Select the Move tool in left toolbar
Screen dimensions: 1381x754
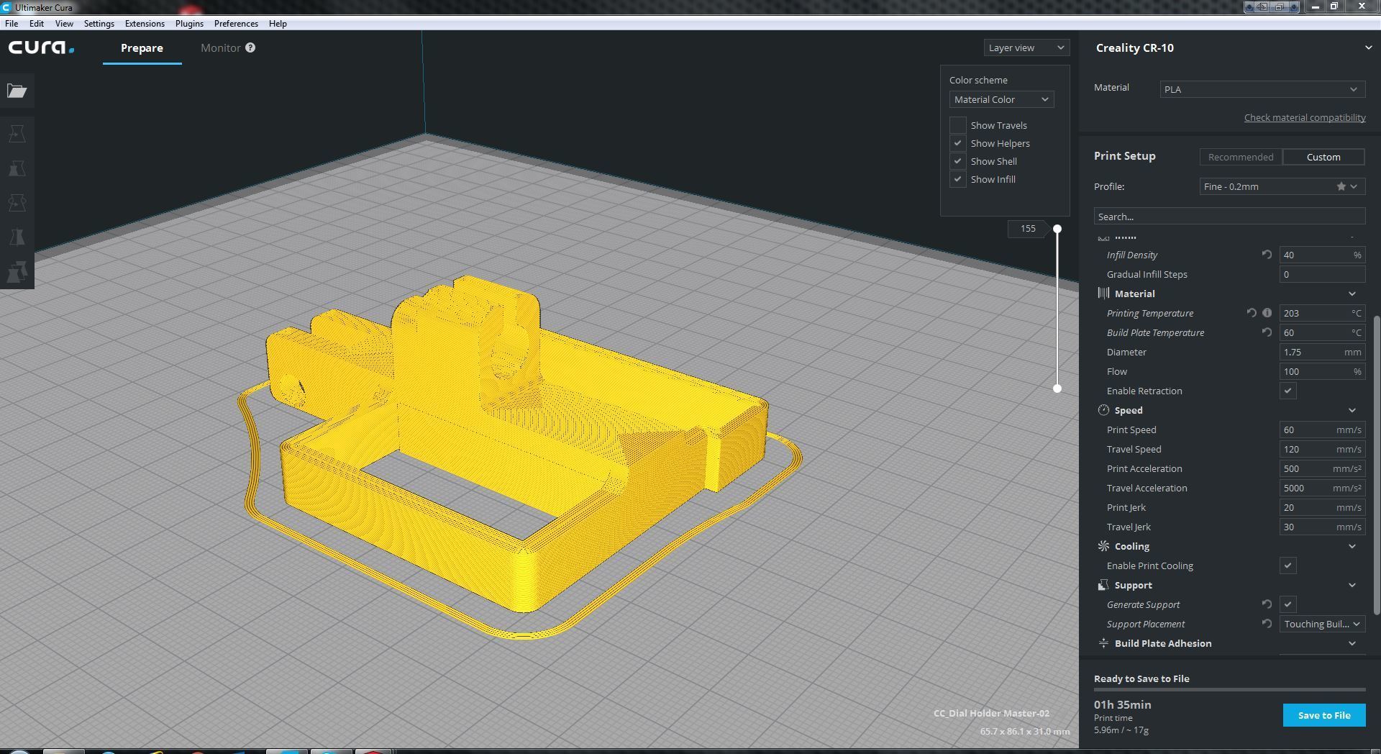pos(17,134)
